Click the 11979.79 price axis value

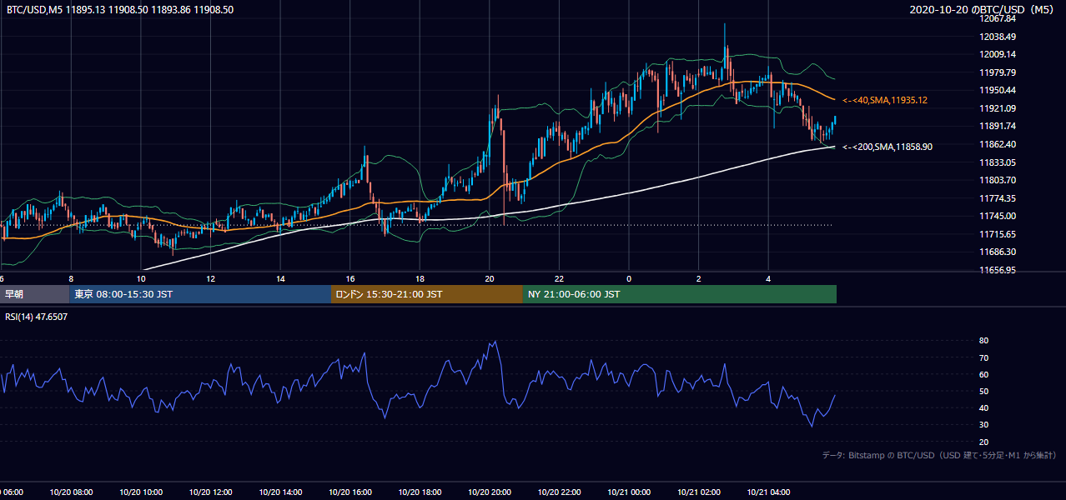click(x=998, y=72)
